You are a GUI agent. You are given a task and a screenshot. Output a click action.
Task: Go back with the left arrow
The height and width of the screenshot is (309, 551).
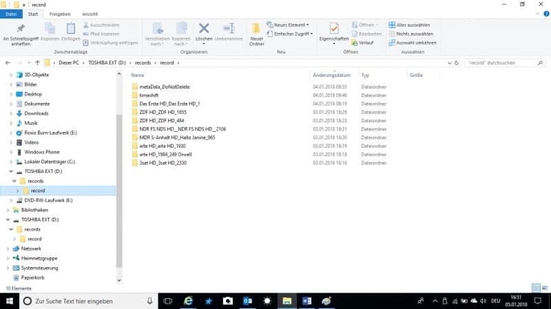pyautogui.click(x=8, y=62)
